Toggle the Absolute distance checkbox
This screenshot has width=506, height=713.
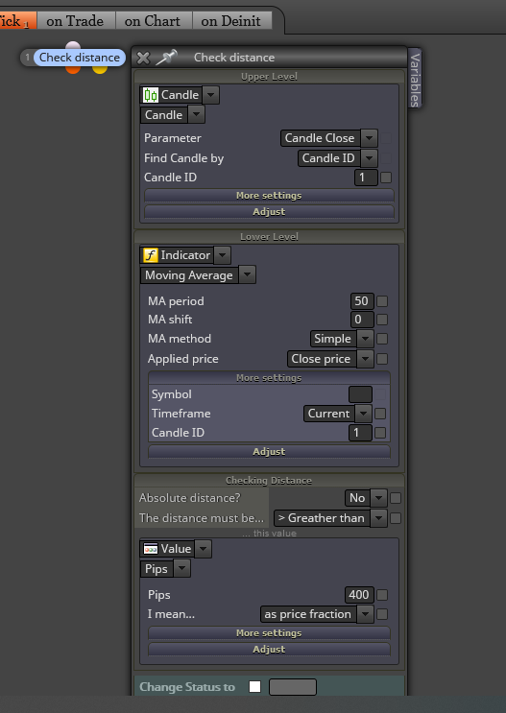coord(396,498)
